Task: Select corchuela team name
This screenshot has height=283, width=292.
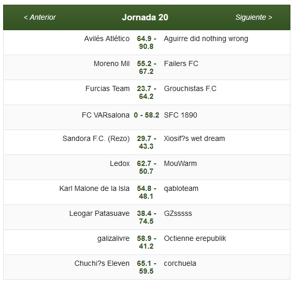Action: coord(180,263)
